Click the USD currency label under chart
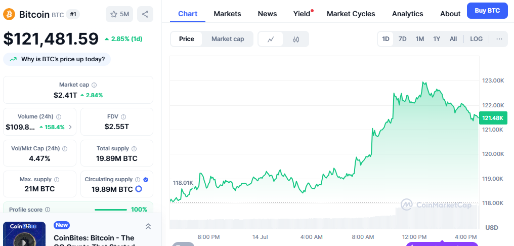This screenshot has height=246, width=514. click(x=492, y=228)
